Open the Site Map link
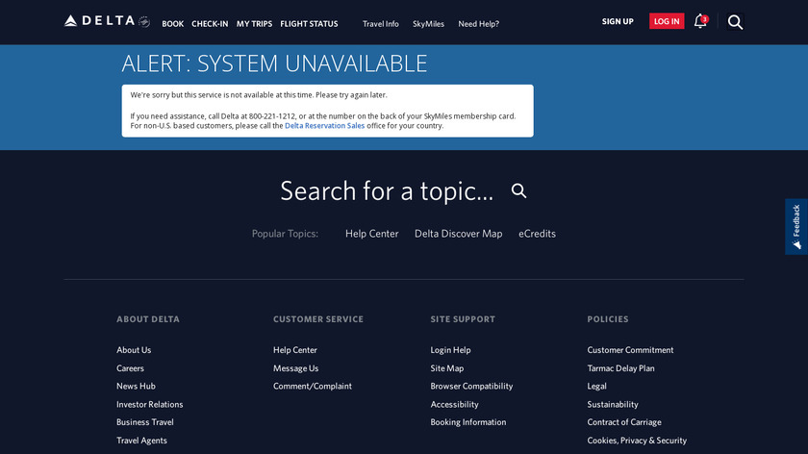This screenshot has height=454, width=808. pos(446,368)
